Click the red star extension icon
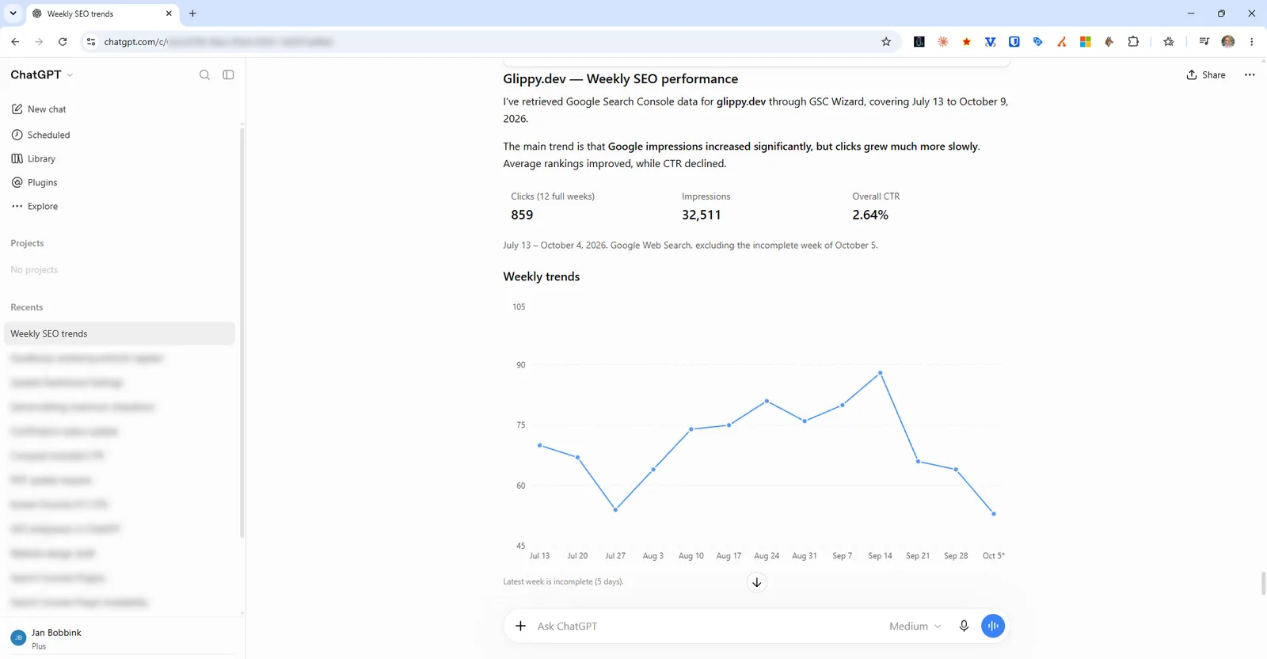The image size is (1267, 659). 967,42
